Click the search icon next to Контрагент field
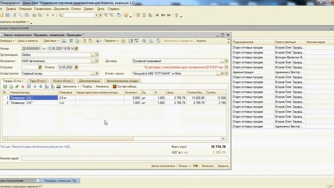The height and width of the screenshot is (188, 334). tap(97, 61)
